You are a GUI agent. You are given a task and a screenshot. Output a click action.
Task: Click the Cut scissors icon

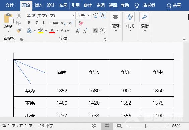19,15
